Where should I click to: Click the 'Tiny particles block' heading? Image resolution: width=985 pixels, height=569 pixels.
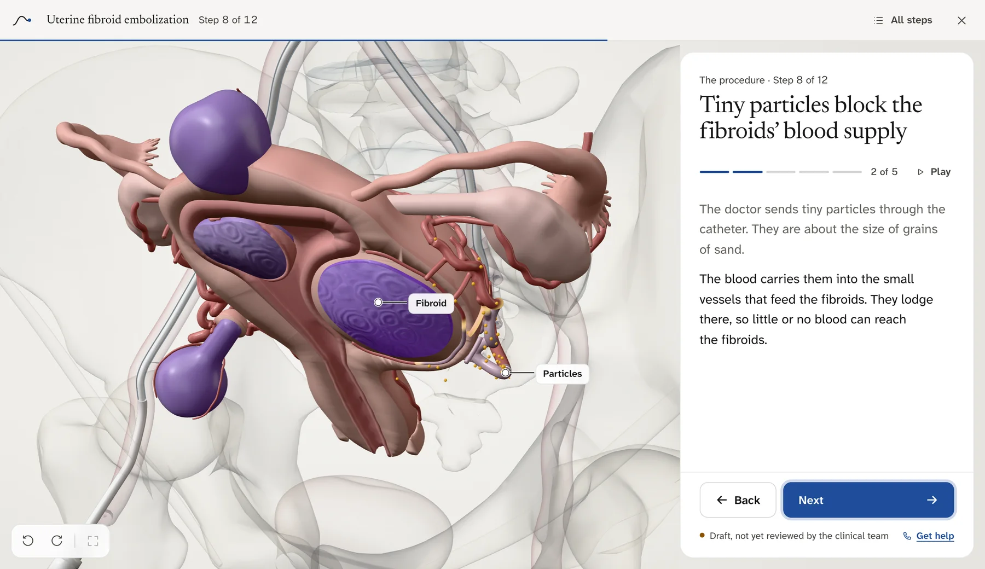tap(811, 118)
